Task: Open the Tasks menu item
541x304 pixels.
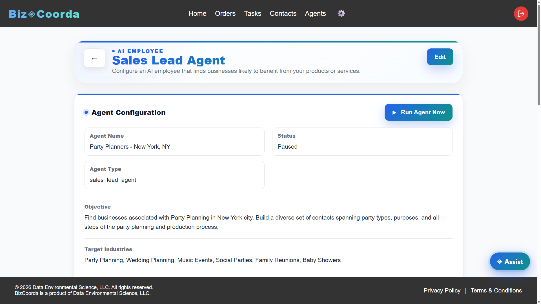Action: click(252, 14)
